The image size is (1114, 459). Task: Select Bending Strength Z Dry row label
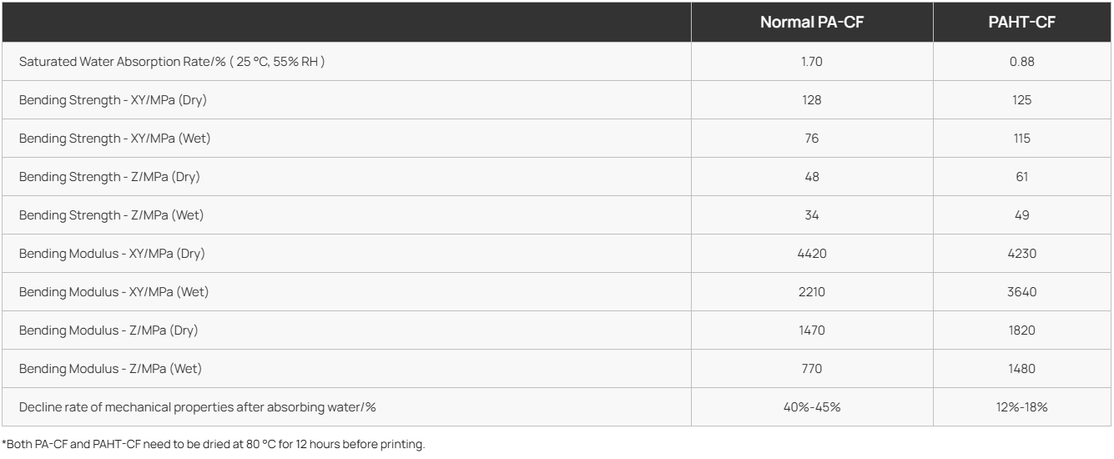pyautogui.click(x=109, y=177)
